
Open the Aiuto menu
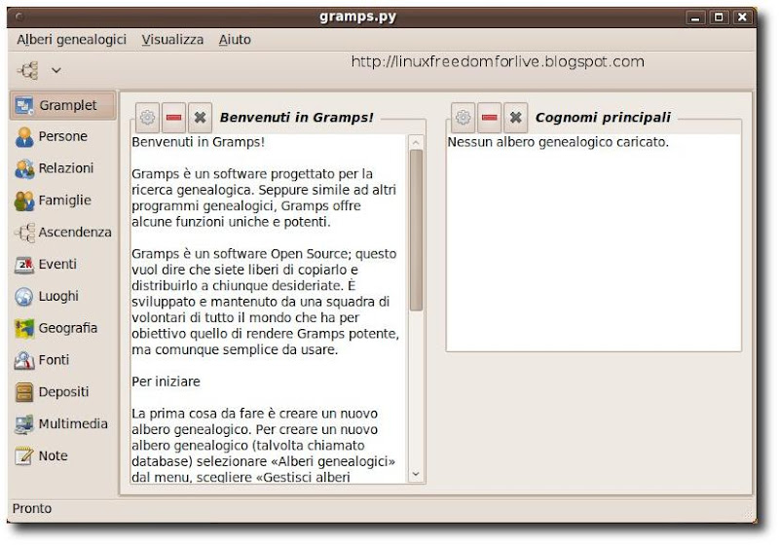[x=235, y=40]
